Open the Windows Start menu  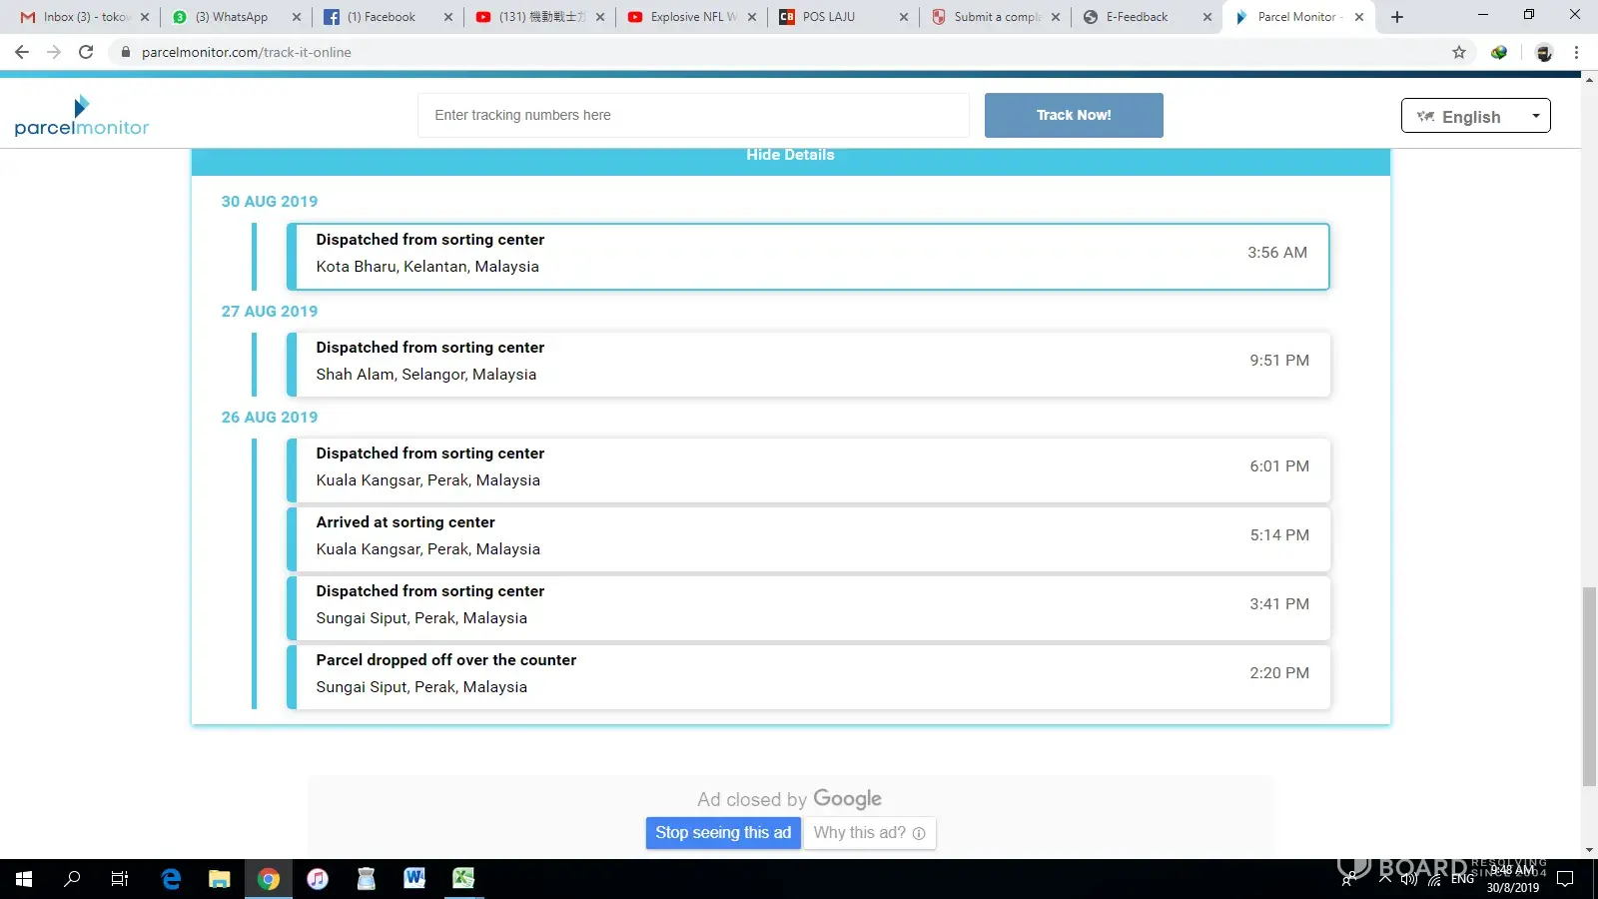24,879
